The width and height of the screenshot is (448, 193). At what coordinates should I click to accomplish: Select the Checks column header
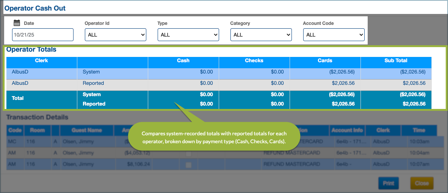click(x=254, y=60)
